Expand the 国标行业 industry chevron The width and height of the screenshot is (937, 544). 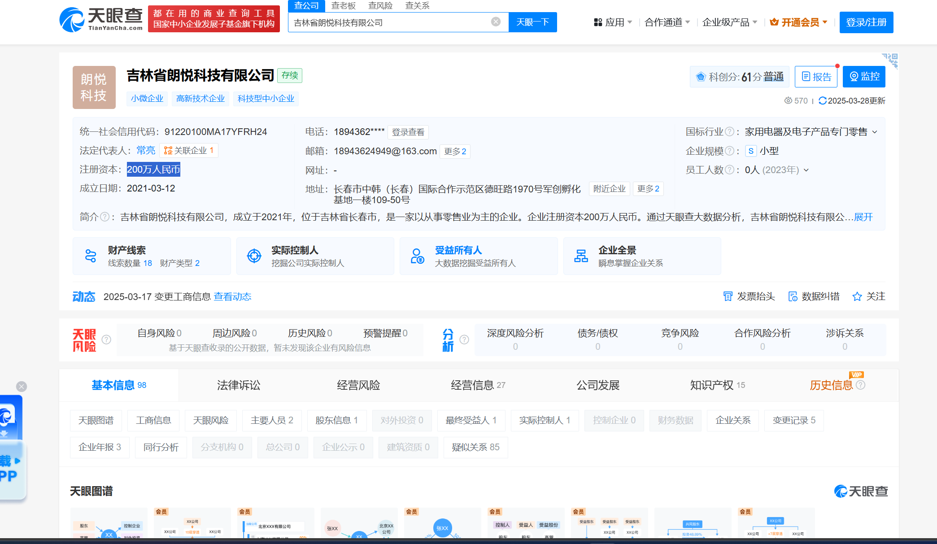coord(875,132)
